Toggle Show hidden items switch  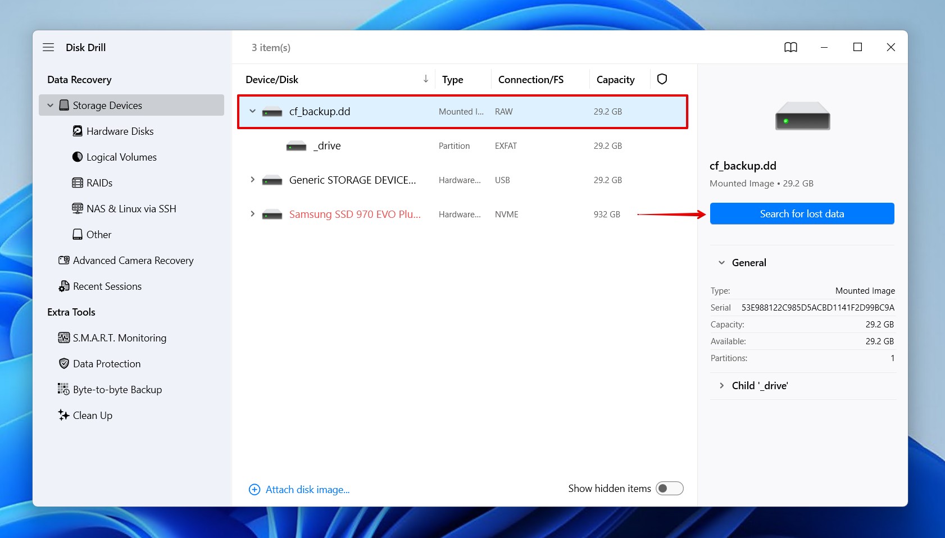coord(669,489)
